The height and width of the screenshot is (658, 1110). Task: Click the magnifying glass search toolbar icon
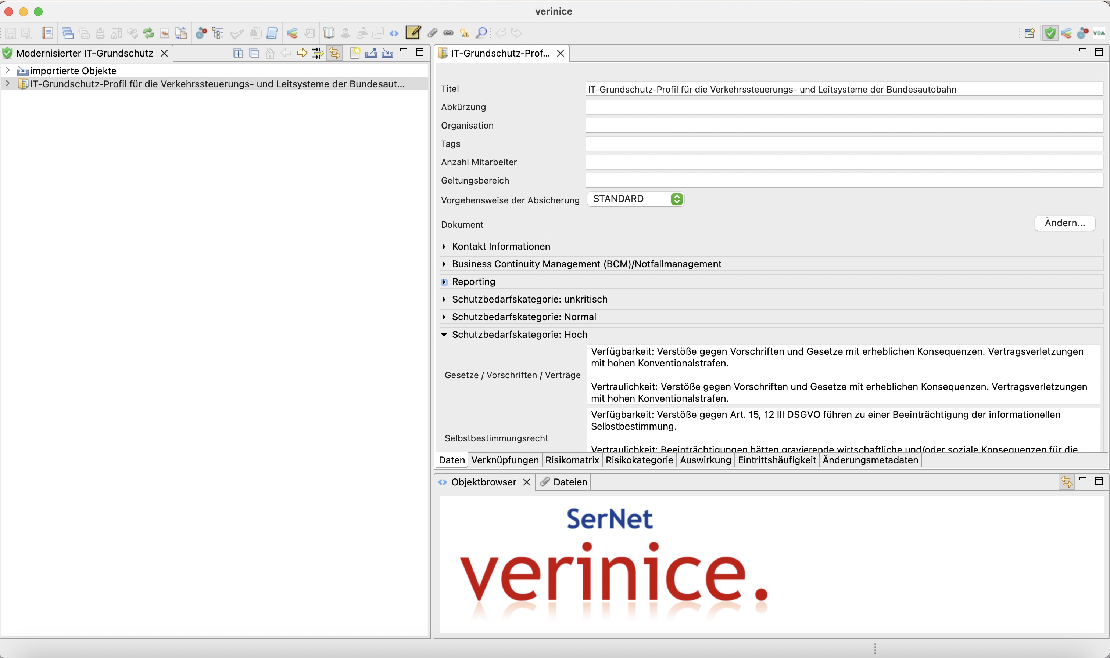[x=481, y=33]
